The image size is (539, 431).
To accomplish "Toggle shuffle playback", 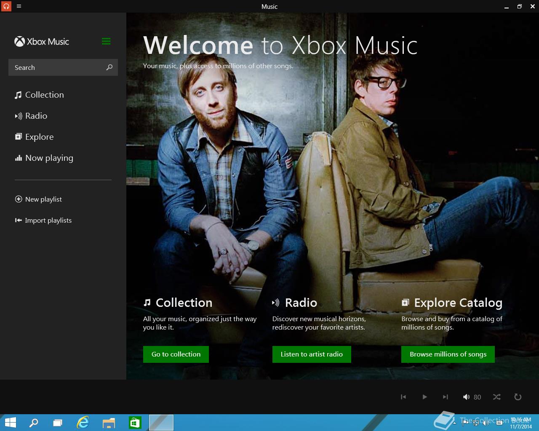I will click(497, 397).
